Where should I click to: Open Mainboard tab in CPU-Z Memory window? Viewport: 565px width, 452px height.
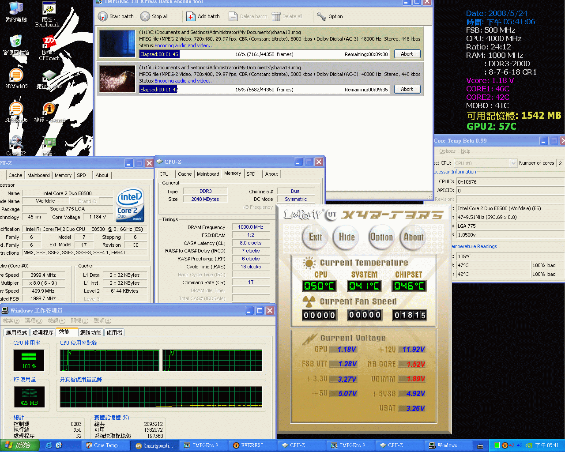tap(208, 174)
